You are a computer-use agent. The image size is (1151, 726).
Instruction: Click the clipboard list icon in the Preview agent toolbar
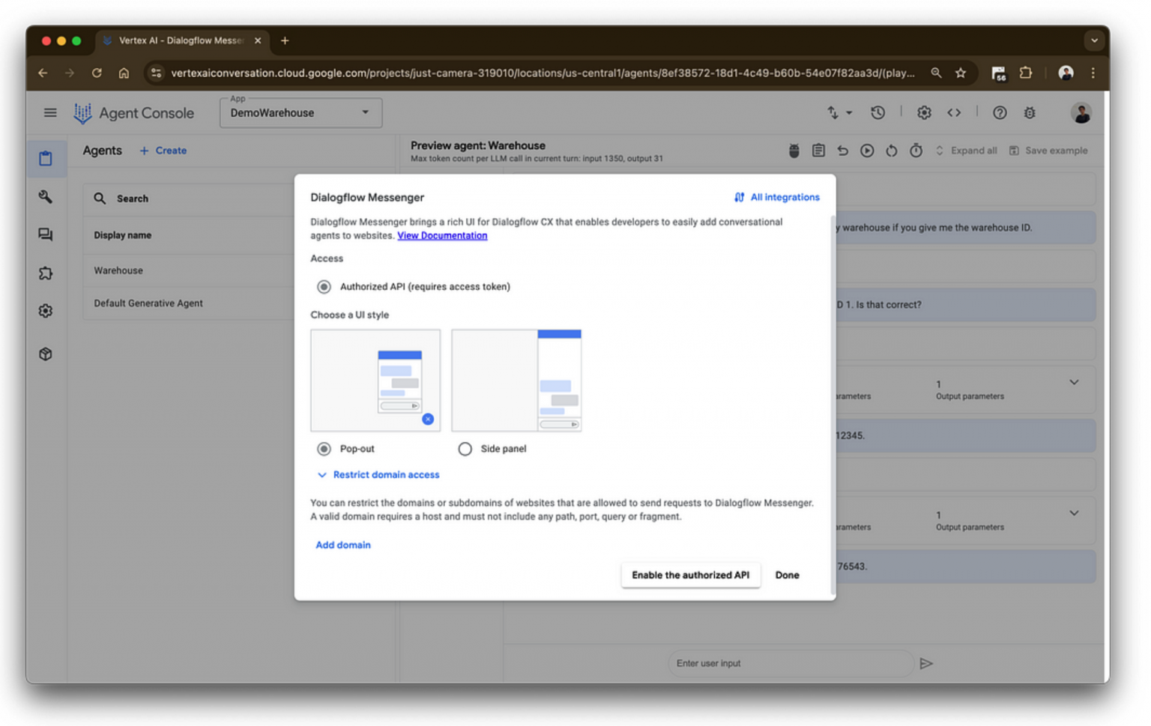click(x=818, y=151)
